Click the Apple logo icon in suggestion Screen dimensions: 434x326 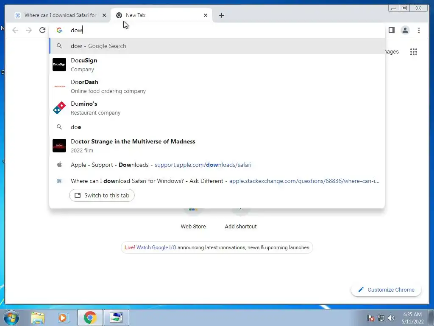(59, 165)
